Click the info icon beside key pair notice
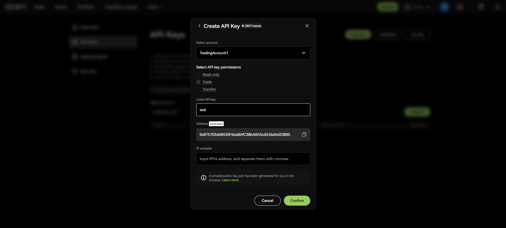Screen dimensions: 506x228 point(204,178)
